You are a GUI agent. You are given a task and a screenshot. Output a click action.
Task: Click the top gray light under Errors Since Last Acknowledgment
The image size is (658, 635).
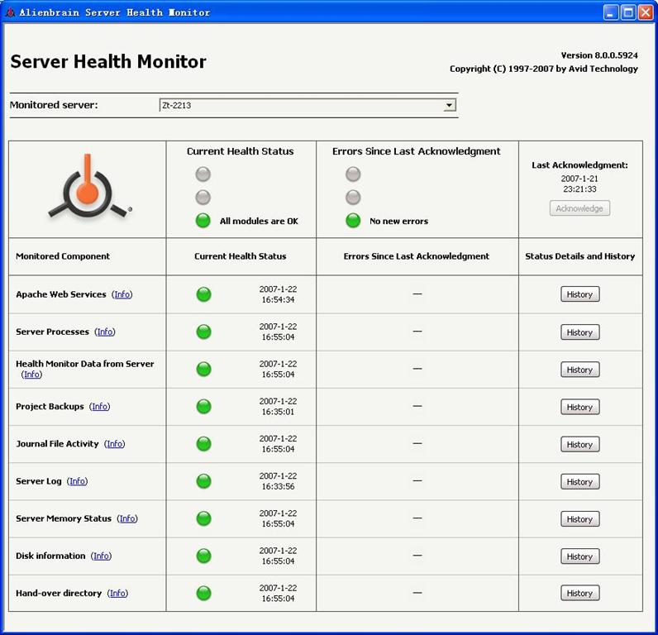point(353,174)
